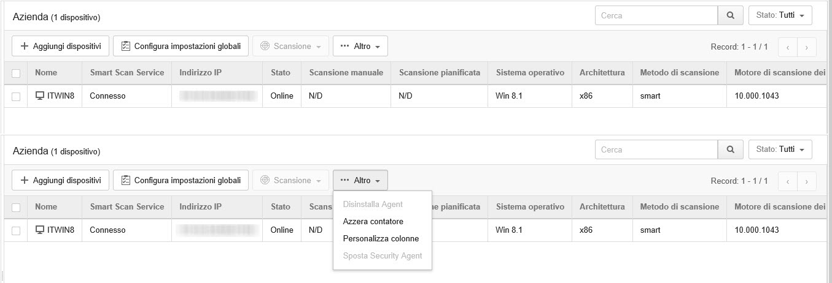Check the ITWIN8 row checkbox in lower table

pyautogui.click(x=16, y=230)
